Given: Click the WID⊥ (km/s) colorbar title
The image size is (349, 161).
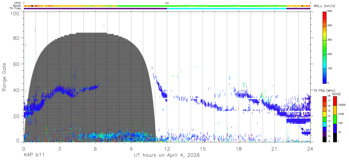Looking at the screenshot, I should [x=325, y=6].
